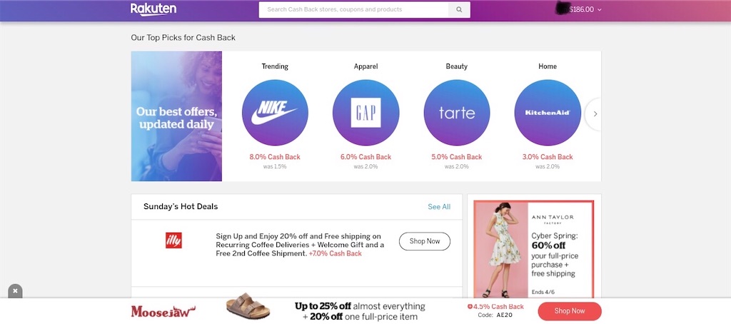Focus the Cash Back stores search field

coord(354,9)
